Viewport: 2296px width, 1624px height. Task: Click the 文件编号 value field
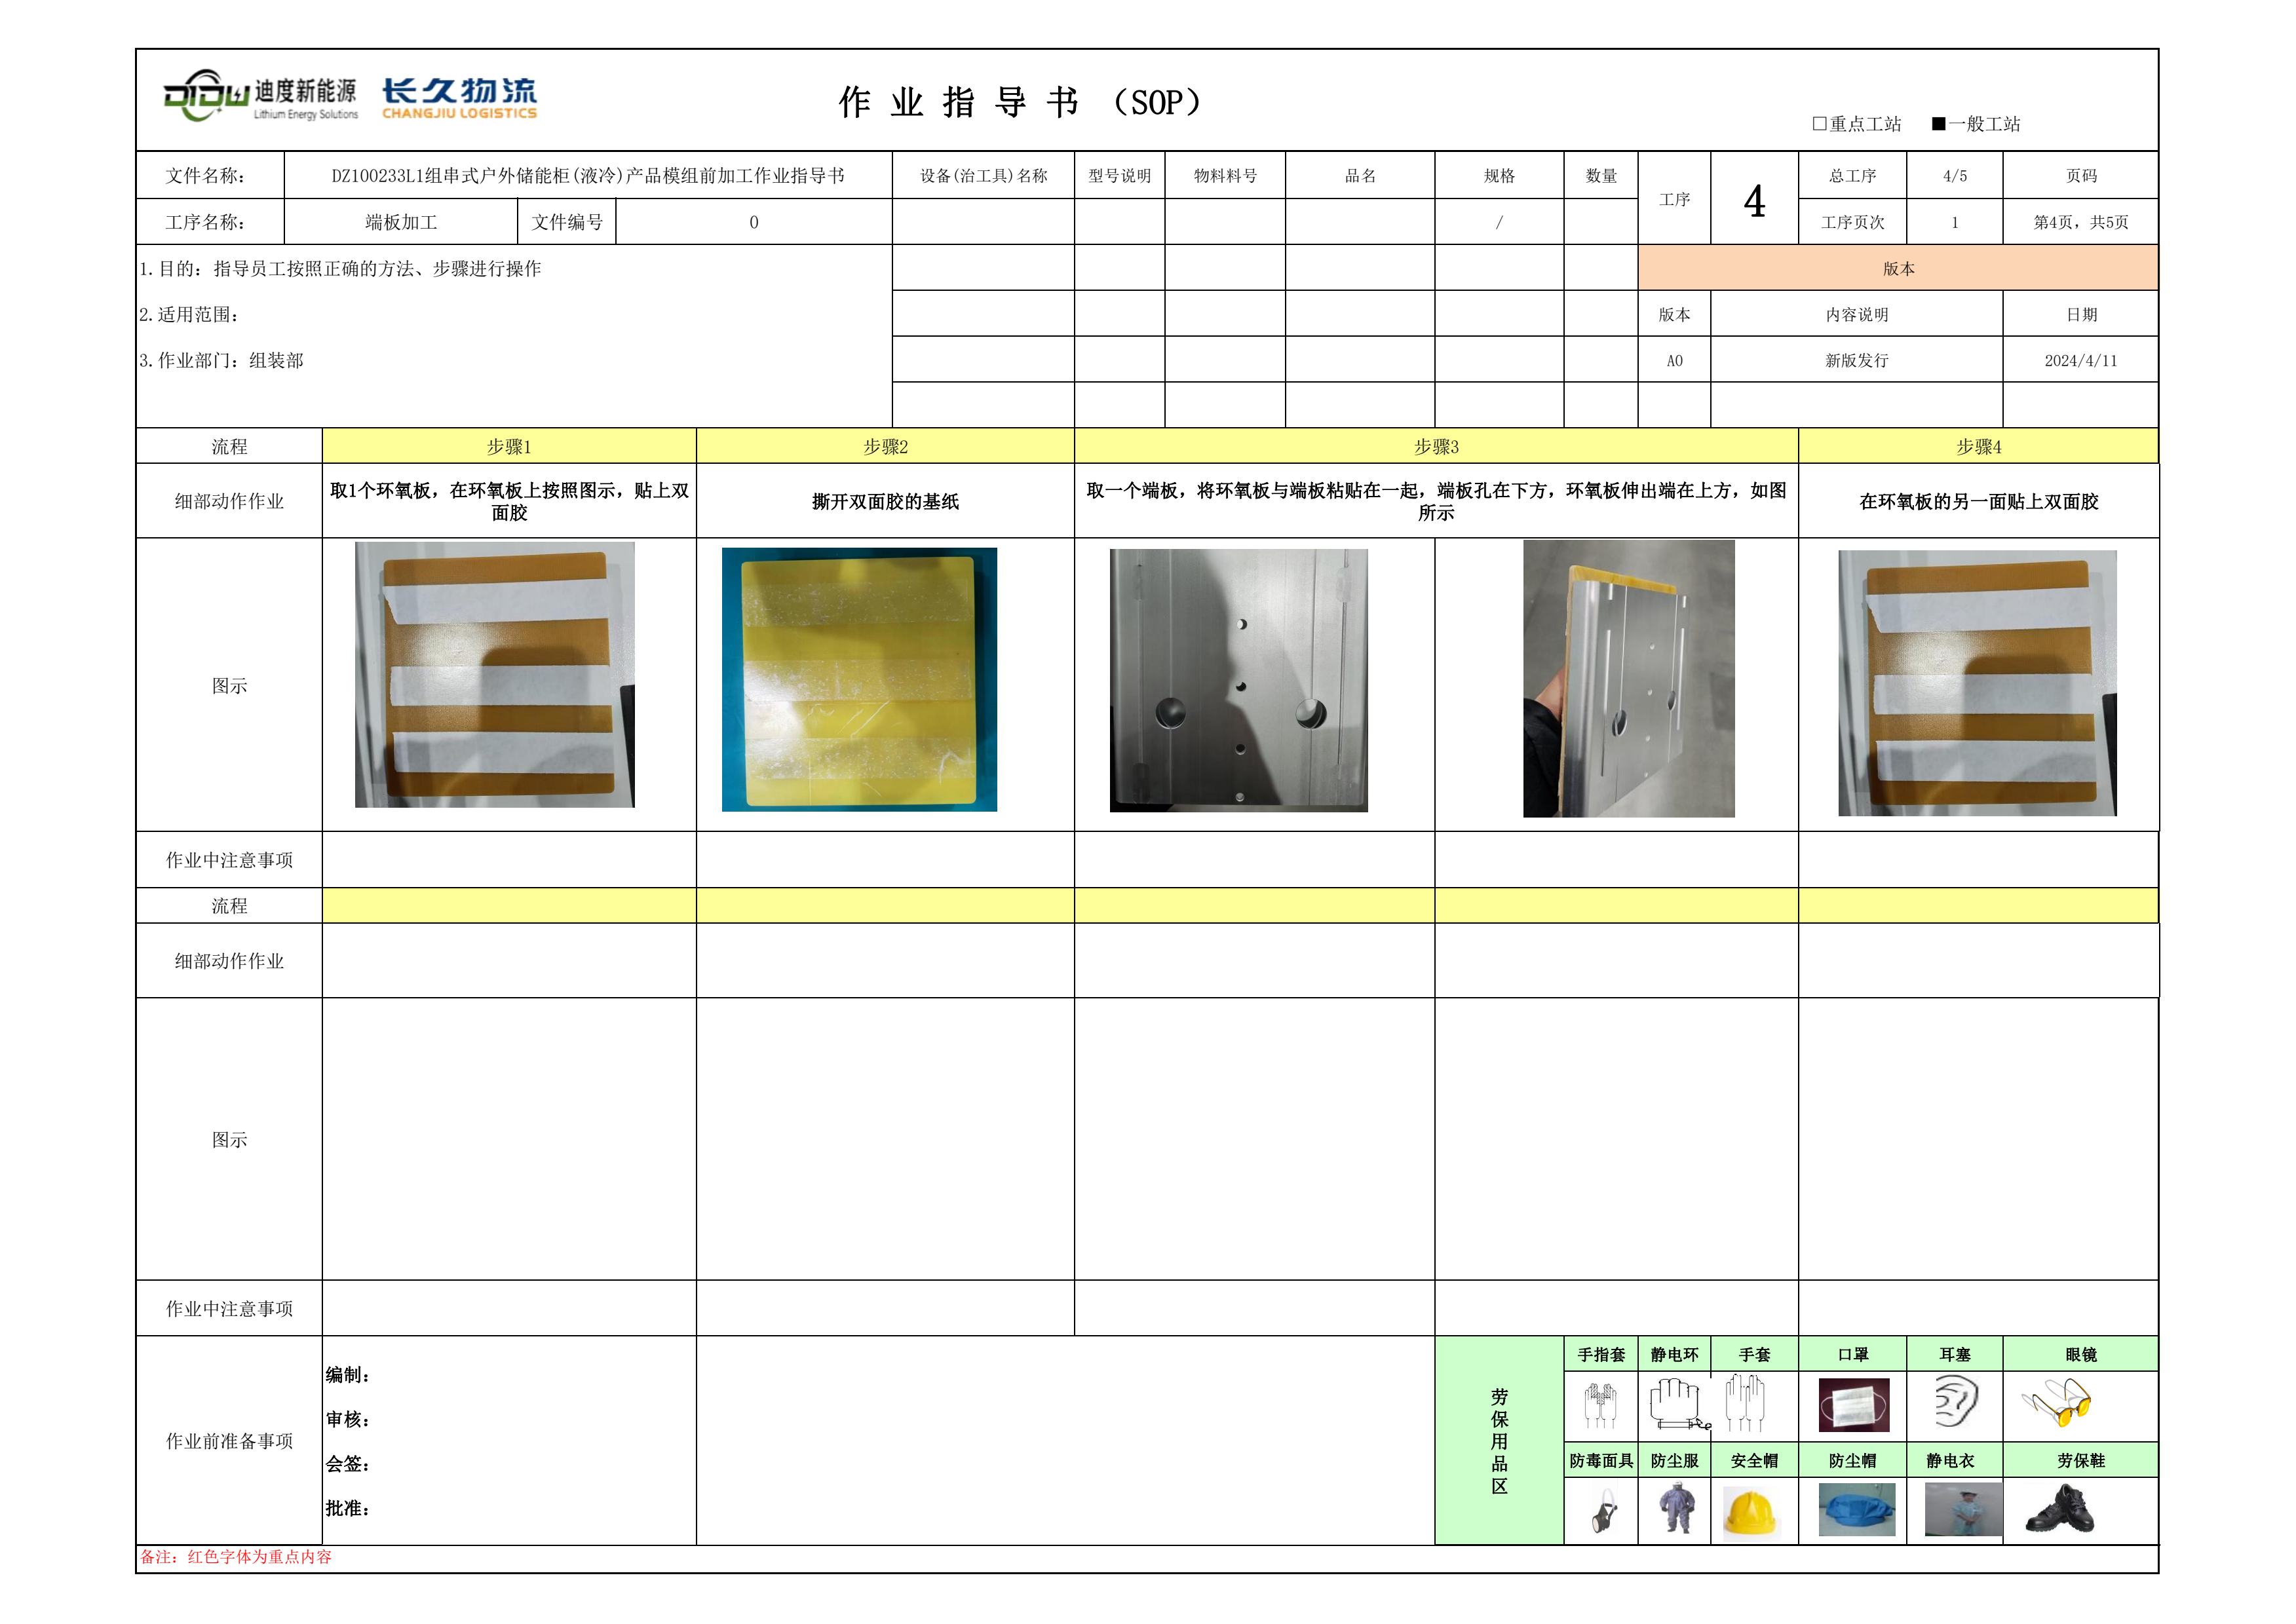tap(753, 222)
